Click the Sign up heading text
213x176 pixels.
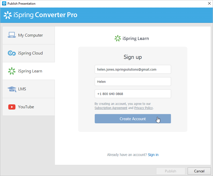click(133, 57)
